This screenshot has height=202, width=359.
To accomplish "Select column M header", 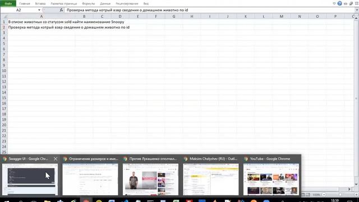I will pos(282,16).
